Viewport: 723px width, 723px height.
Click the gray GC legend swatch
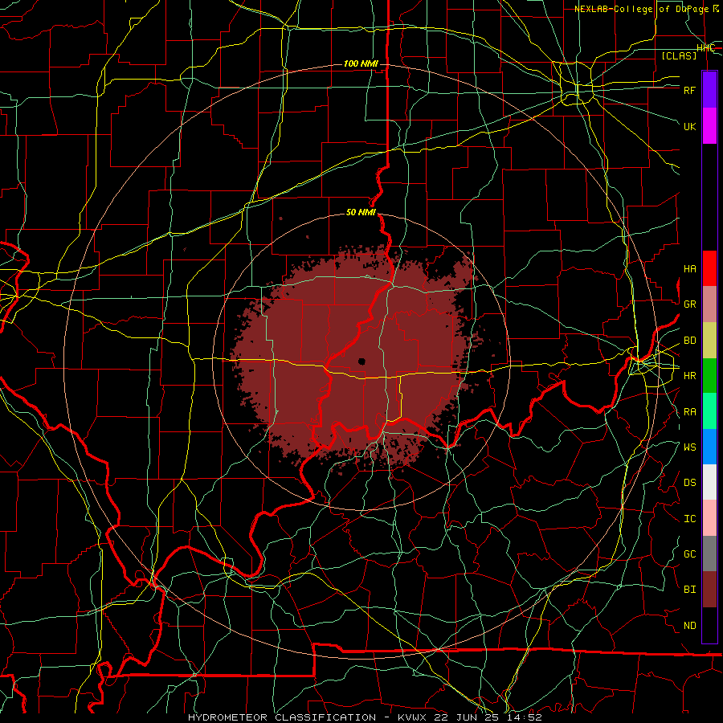[x=709, y=553]
